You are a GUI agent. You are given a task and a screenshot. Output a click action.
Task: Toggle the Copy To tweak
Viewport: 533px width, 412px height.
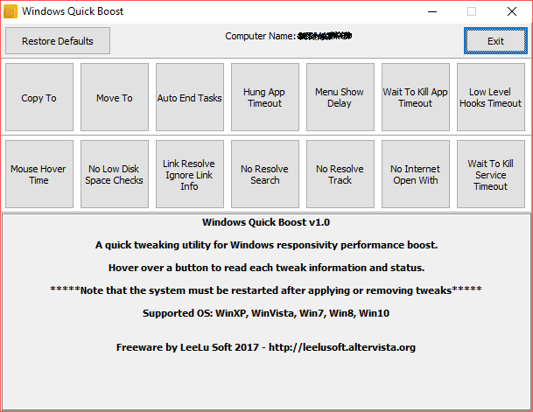point(39,98)
